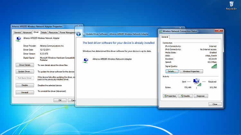This screenshot has width=241, height=135.
Task: Close the Atheros Adapter Properties window
Action: pos(78,25)
